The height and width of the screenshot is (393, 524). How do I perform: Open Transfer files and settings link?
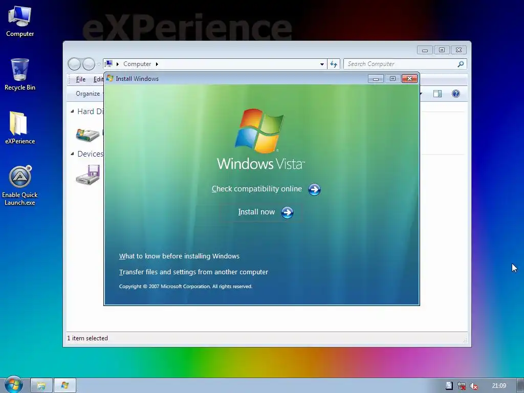[x=193, y=272]
